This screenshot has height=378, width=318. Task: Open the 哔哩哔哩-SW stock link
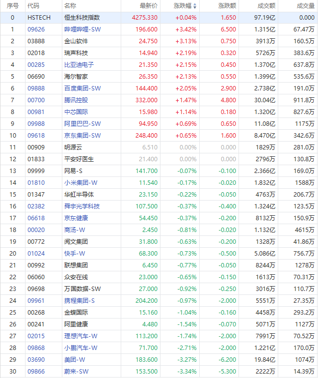pos(82,29)
